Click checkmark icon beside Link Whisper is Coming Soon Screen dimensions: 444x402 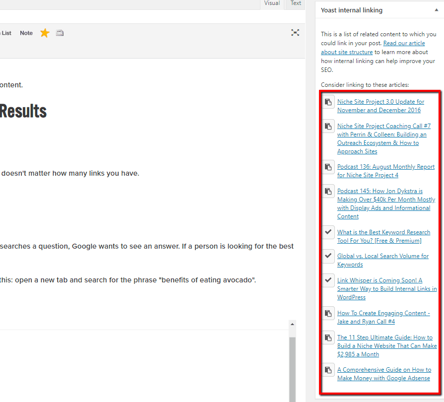328,280
